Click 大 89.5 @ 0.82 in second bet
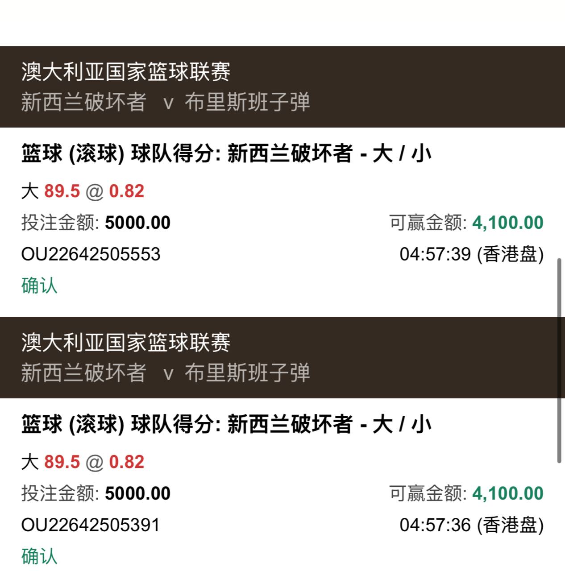 coord(83,462)
